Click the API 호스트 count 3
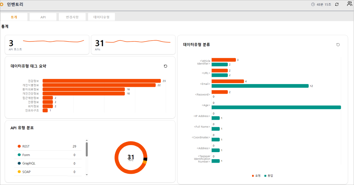The width and height of the screenshot is (354, 185). [11, 43]
